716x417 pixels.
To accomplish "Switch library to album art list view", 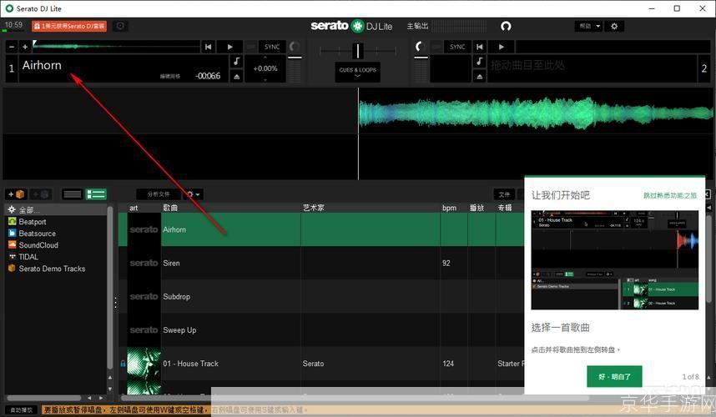I will coord(96,194).
